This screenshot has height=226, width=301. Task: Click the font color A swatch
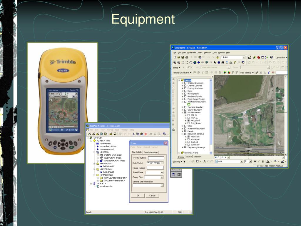[x=268, y=162]
